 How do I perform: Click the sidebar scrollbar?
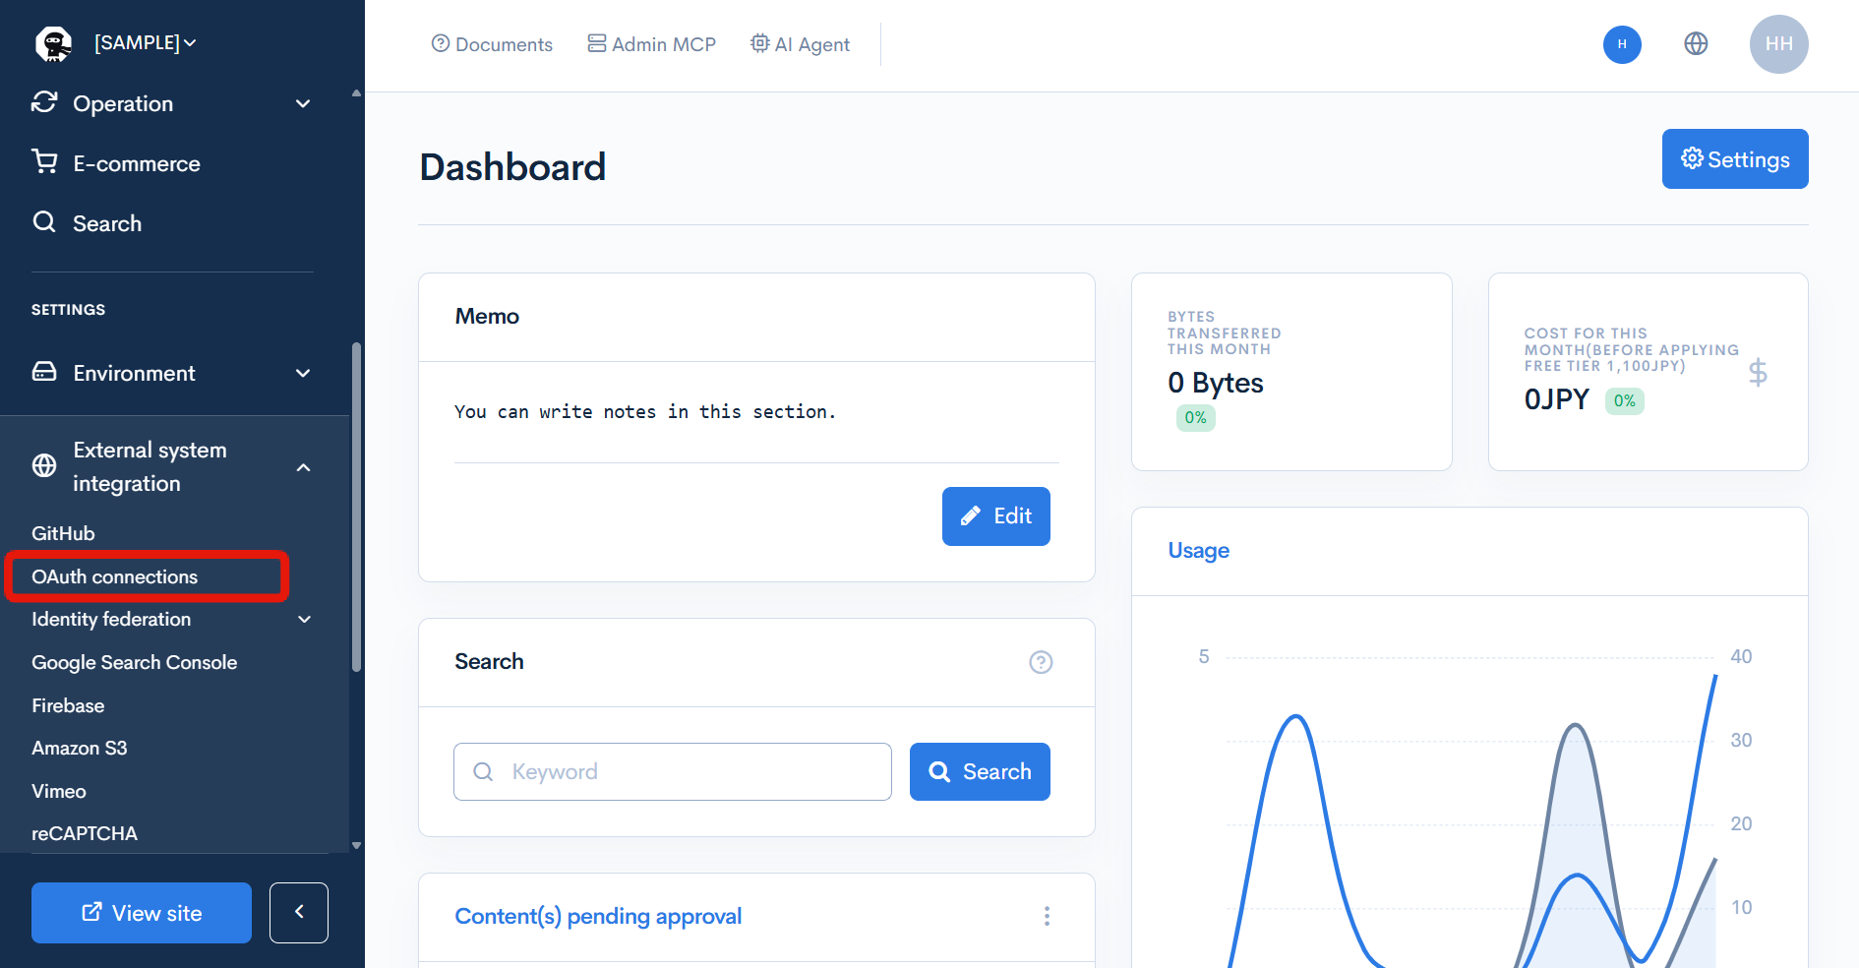(x=356, y=507)
